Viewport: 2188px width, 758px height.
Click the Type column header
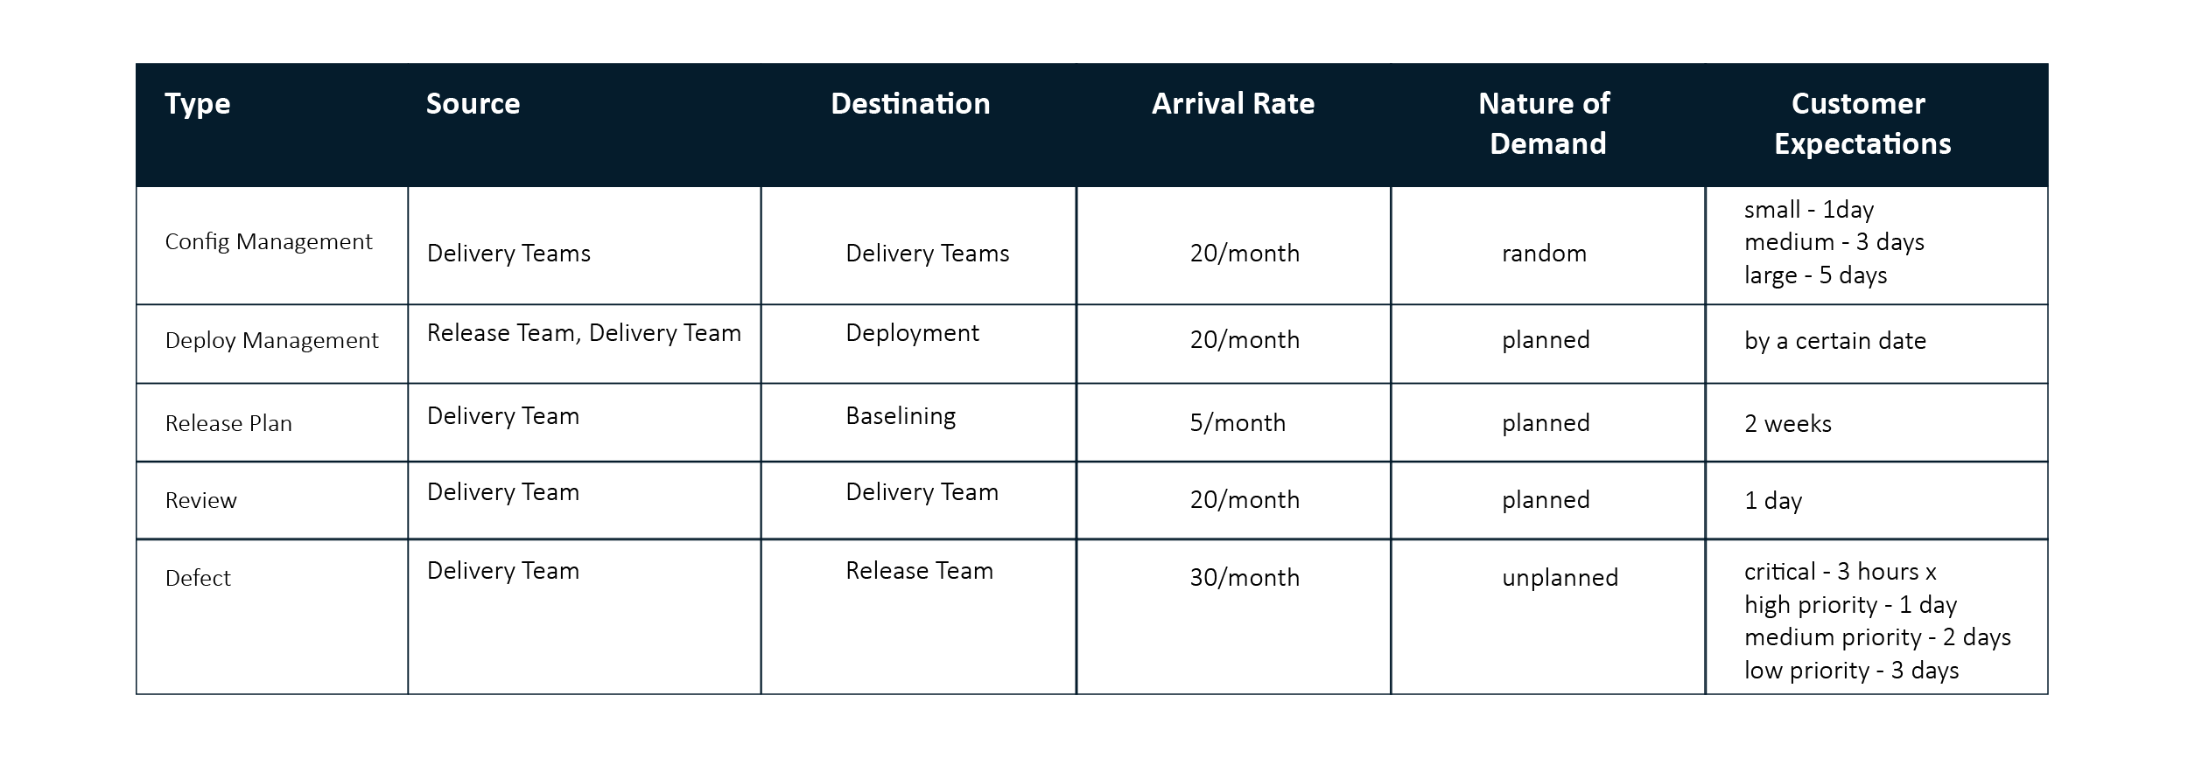tap(198, 104)
